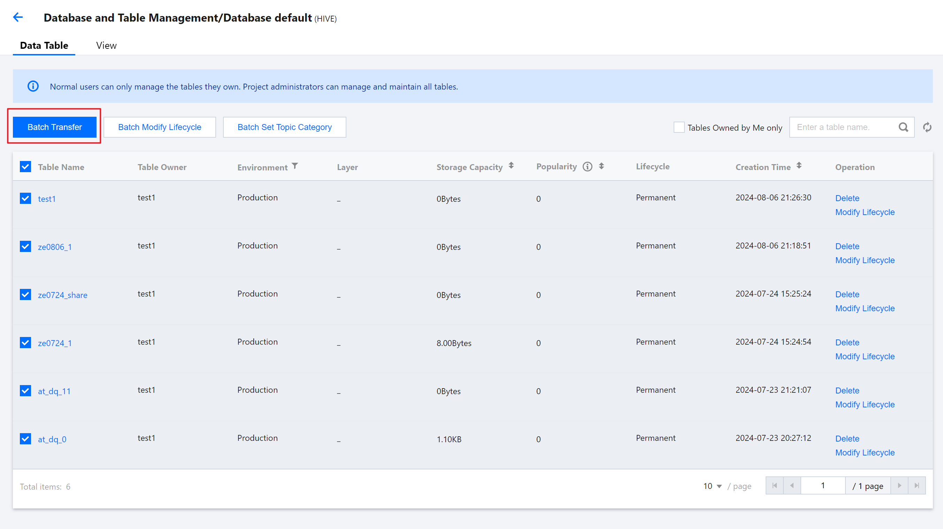The height and width of the screenshot is (529, 943).
Task: Uncheck the ze0724_share row checkbox
Action: (25, 295)
